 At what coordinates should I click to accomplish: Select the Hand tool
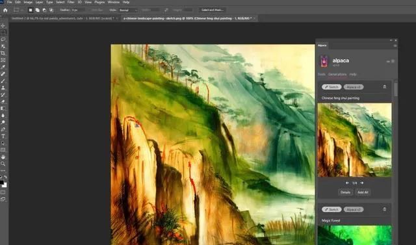tap(3, 157)
